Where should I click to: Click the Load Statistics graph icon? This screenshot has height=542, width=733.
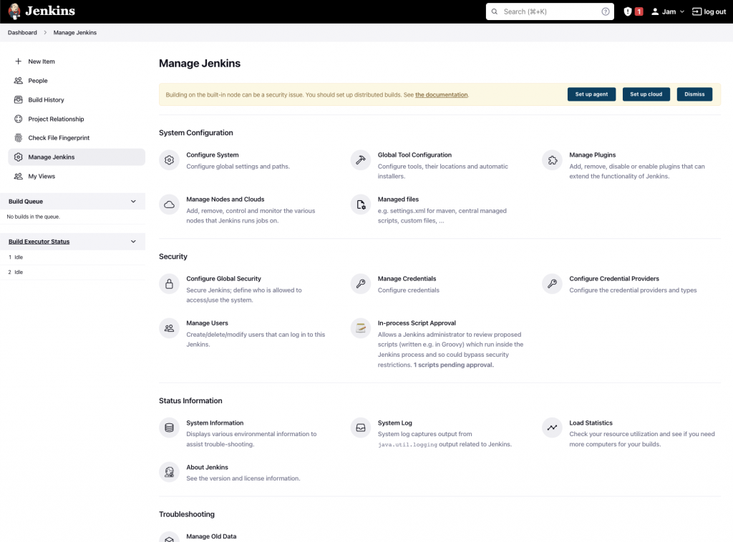click(x=552, y=428)
